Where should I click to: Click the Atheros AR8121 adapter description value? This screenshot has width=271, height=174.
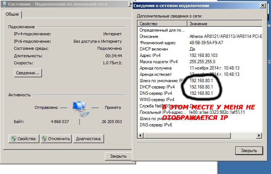pos(226,36)
